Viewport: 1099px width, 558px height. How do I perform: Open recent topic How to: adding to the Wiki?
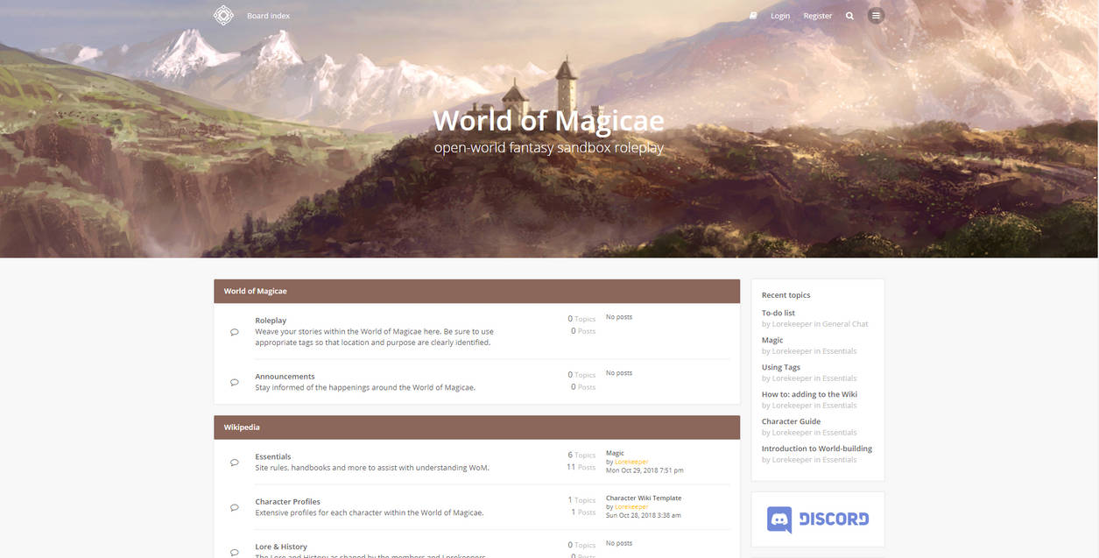point(809,394)
